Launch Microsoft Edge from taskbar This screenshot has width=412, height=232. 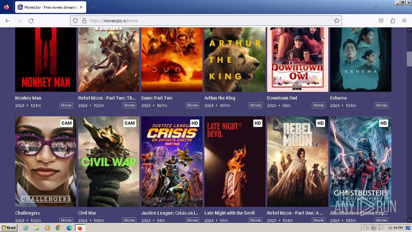(x=69, y=228)
